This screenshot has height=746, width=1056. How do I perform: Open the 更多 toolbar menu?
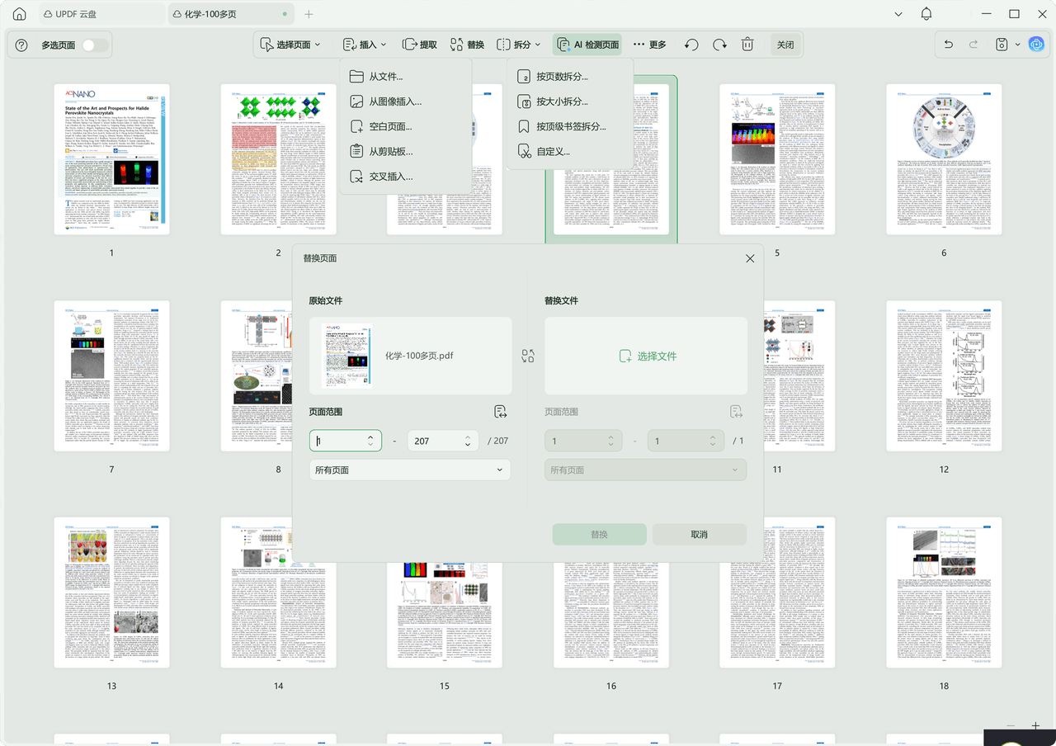[x=649, y=45]
